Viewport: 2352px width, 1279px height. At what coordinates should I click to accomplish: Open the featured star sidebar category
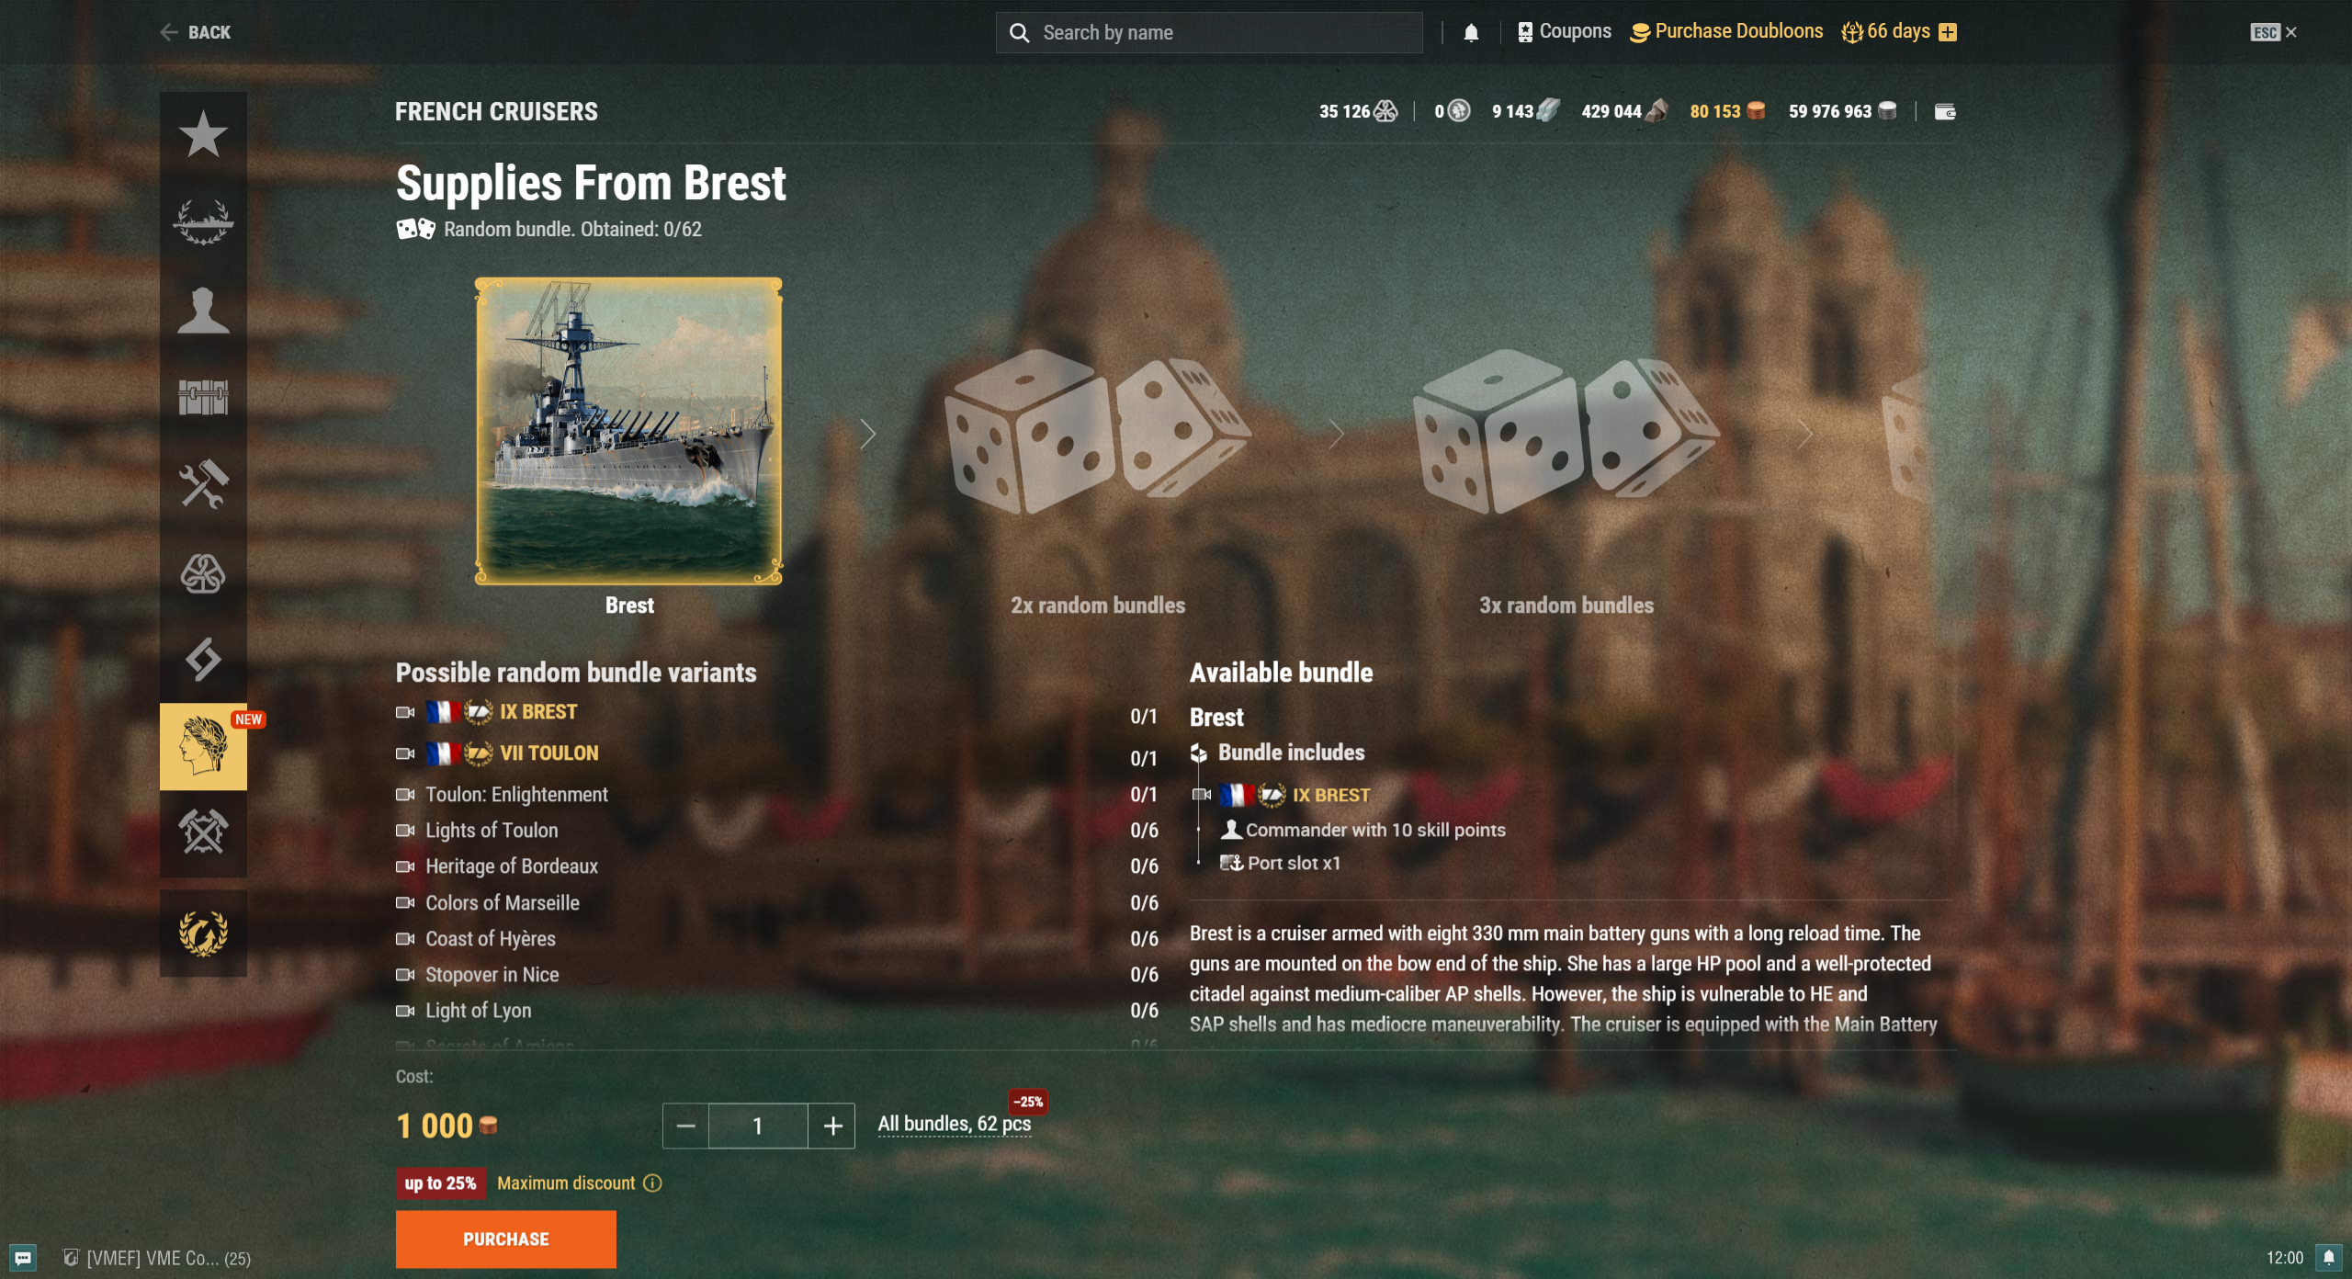(x=203, y=135)
